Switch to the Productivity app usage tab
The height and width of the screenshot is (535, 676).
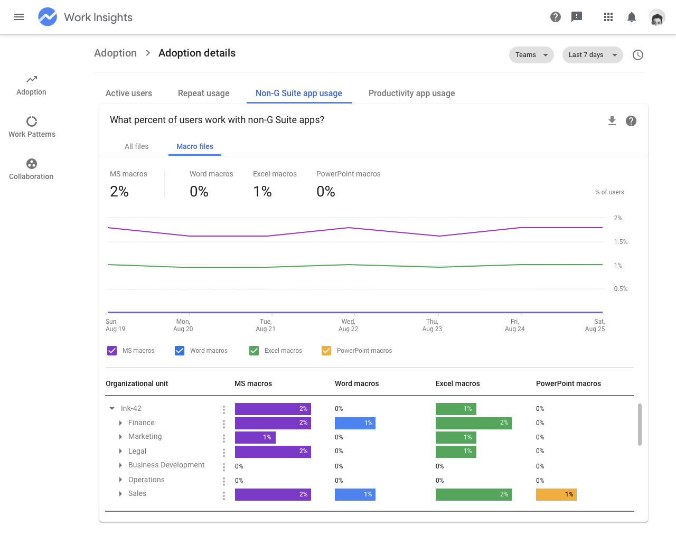coord(411,93)
